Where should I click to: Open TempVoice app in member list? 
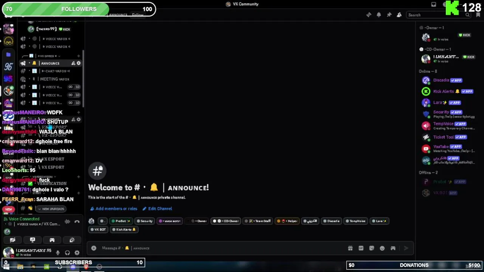(x=448, y=125)
